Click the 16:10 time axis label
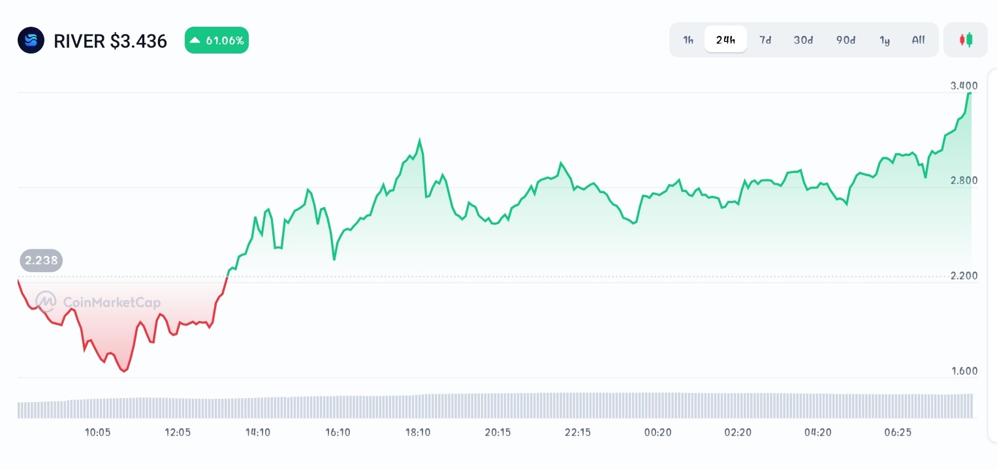The height and width of the screenshot is (470, 997). tap(338, 432)
